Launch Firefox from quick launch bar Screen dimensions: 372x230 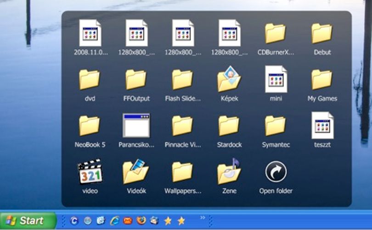pos(141,221)
